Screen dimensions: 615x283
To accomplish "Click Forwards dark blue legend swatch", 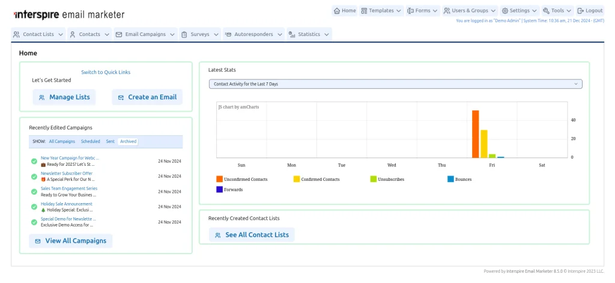I will tap(220, 189).
